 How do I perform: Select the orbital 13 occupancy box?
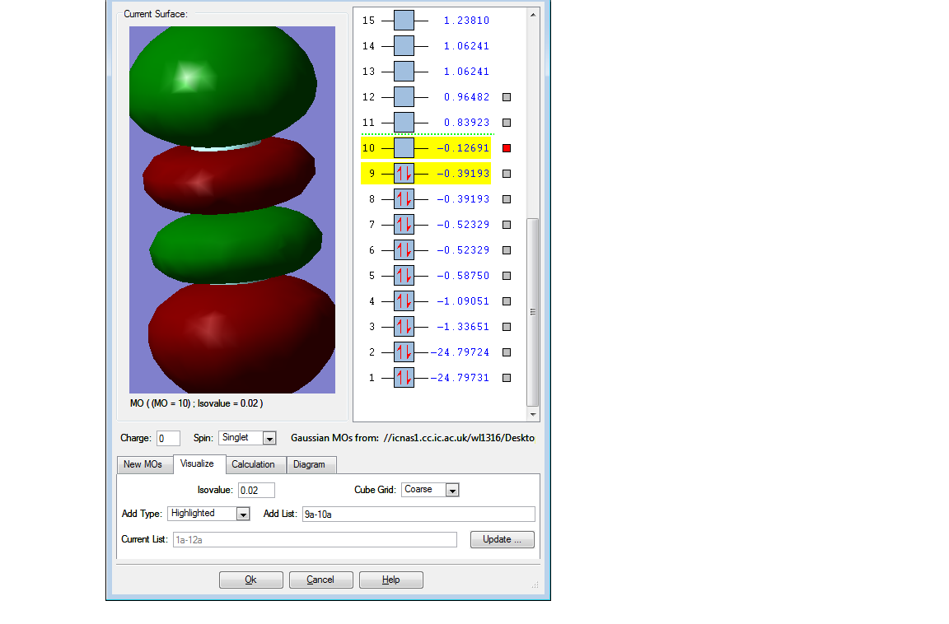pyautogui.click(x=404, y=72)
